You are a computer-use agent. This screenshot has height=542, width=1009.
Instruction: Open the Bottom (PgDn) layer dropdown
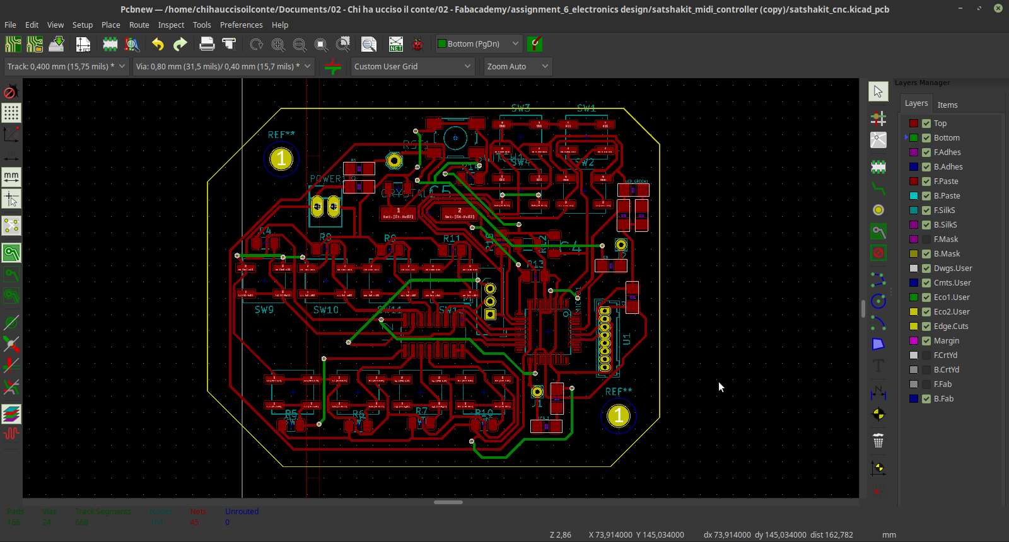(x=479, y=43)
